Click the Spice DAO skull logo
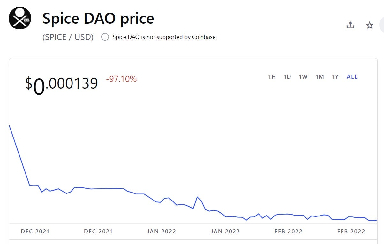 (x=20, y=18)
